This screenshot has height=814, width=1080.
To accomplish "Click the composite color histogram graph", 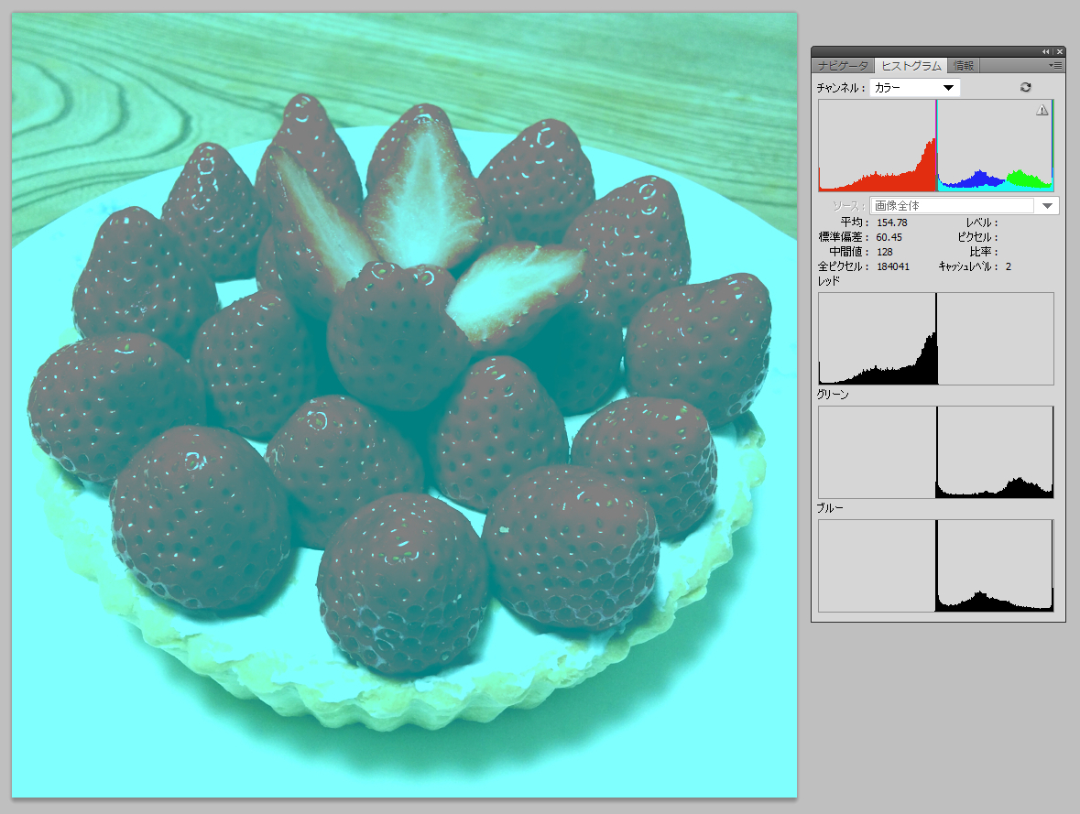I will [936, 146].
